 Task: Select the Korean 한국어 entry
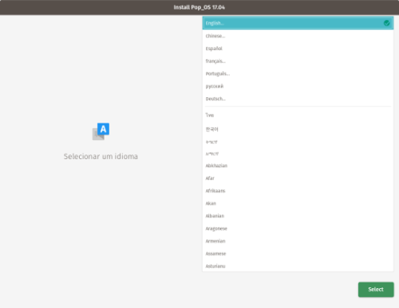[x=298, y=129]
